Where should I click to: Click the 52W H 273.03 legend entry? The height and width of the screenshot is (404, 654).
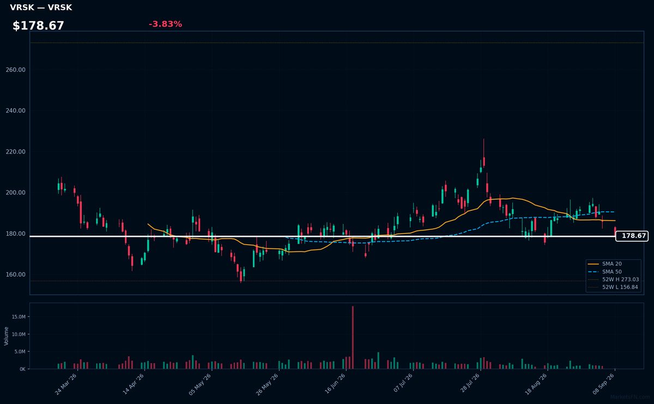613,279
